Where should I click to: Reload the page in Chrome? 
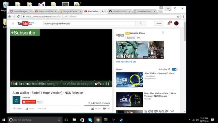pyautogui.click(x=18, y=16)
